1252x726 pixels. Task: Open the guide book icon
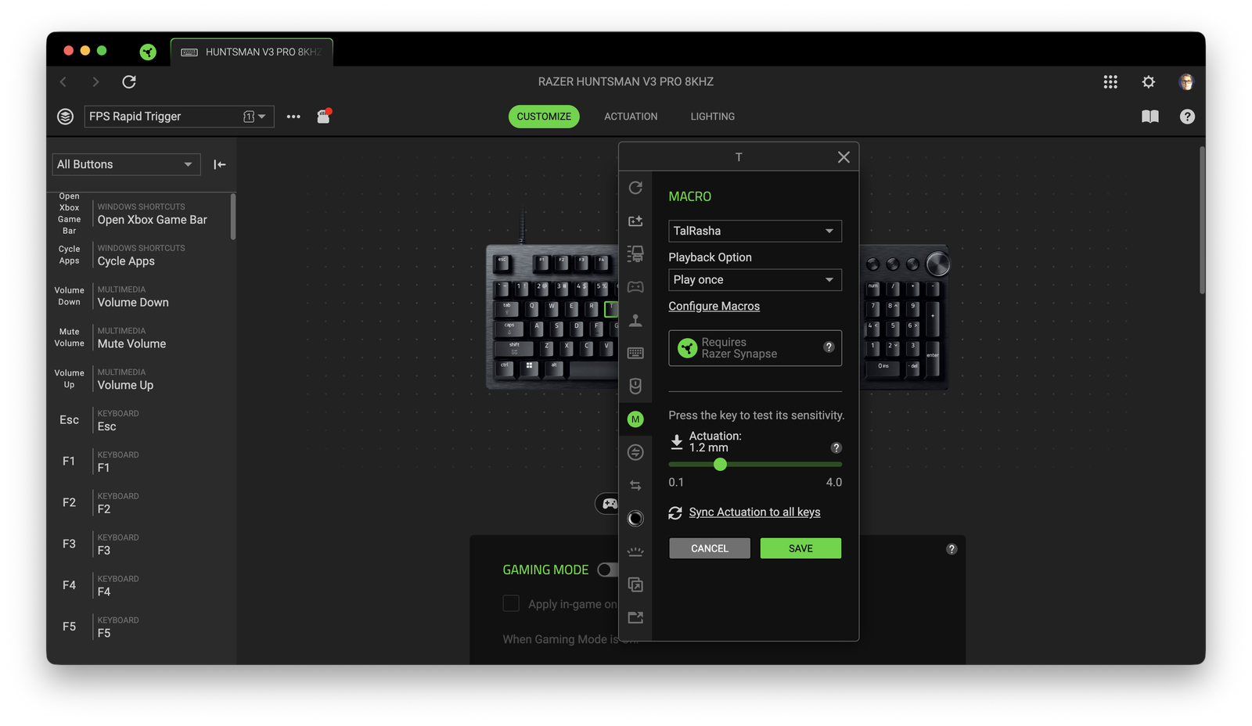[x=1150, y=117]
